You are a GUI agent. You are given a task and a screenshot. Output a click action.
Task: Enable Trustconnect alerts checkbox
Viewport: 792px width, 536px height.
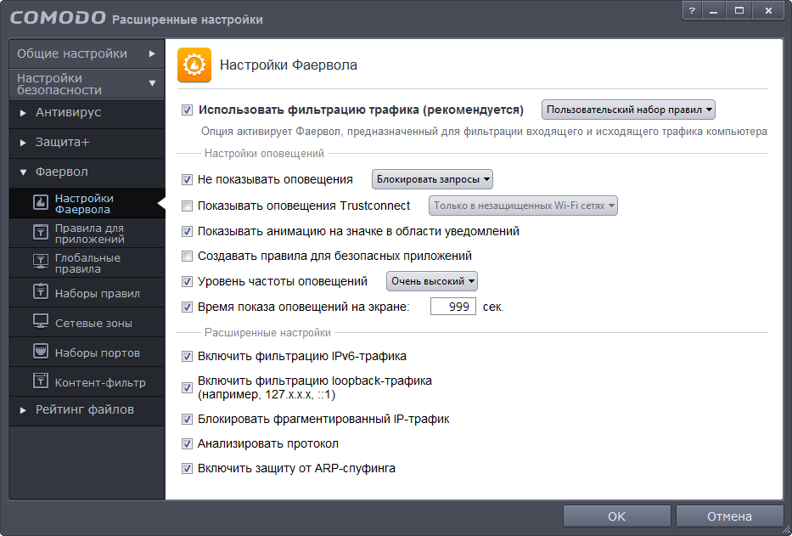click(187, 206)
